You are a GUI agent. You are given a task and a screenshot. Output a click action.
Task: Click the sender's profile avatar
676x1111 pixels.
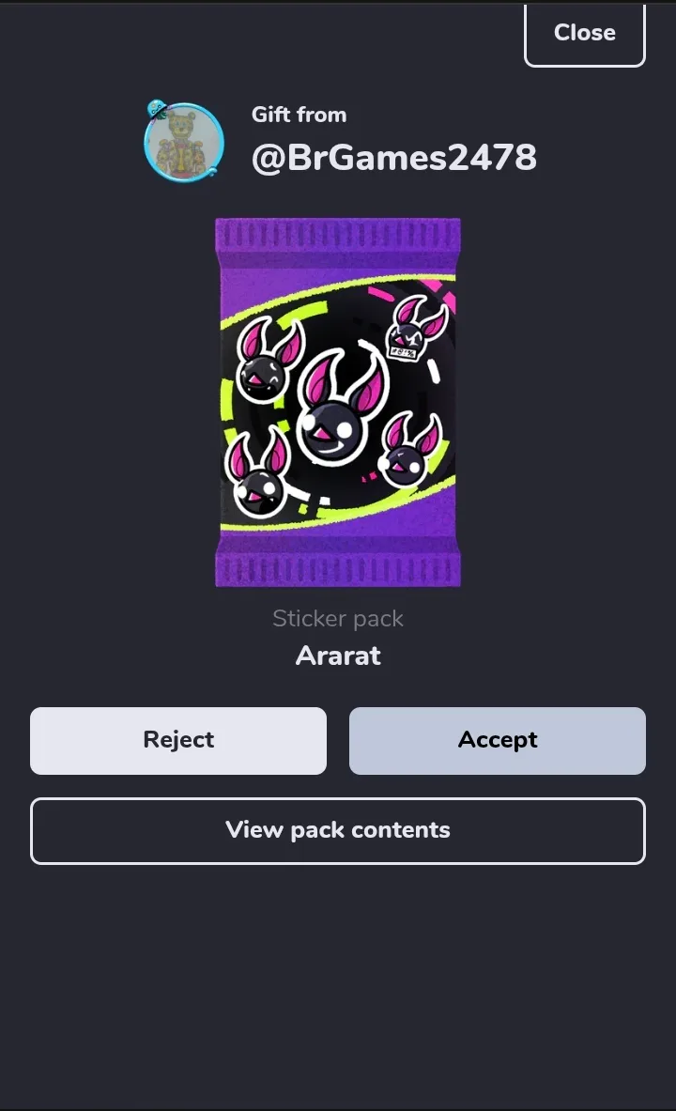coord(184,143)
